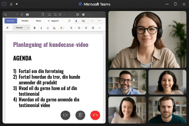Click the magnifier icon at toolbar start
The image size is (189, 126).
pyautogui.click(x=6, y=14)
